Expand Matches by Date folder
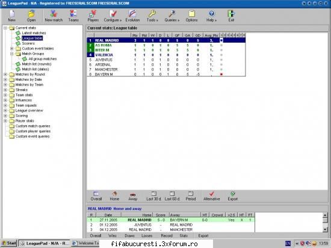This screenshot has width=331, height=248. [5, 79]
